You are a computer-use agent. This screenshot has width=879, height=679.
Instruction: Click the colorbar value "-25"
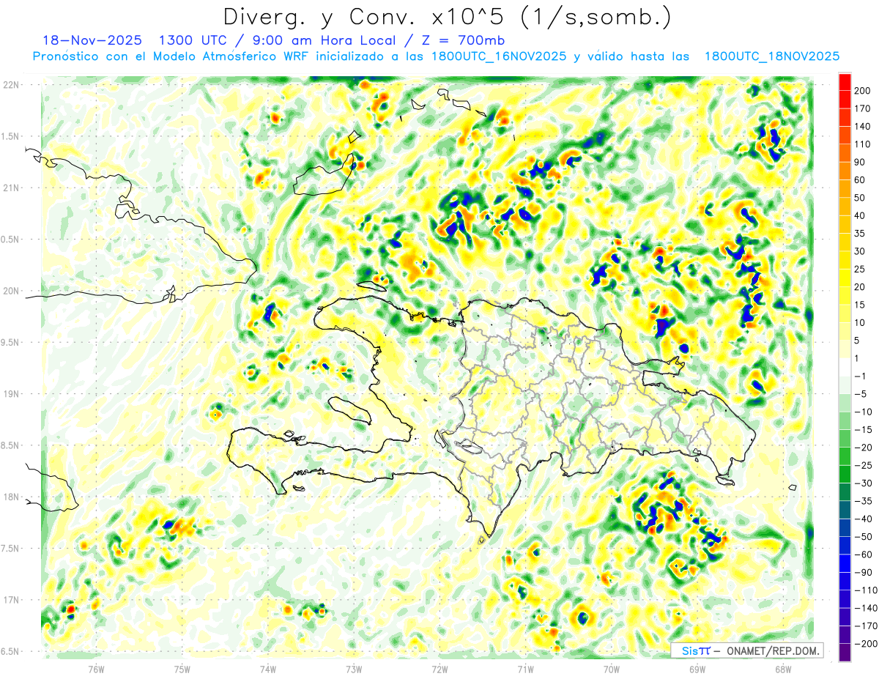863,465
